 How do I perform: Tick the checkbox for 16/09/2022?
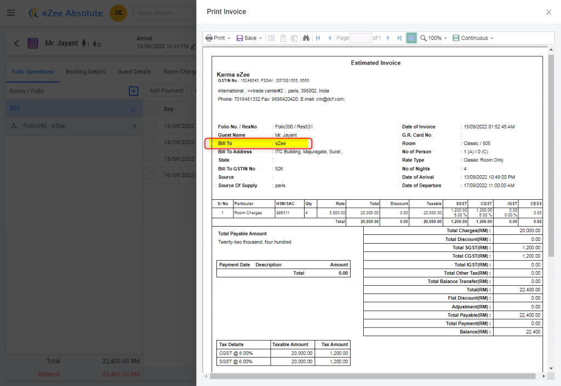pos(152,175)
